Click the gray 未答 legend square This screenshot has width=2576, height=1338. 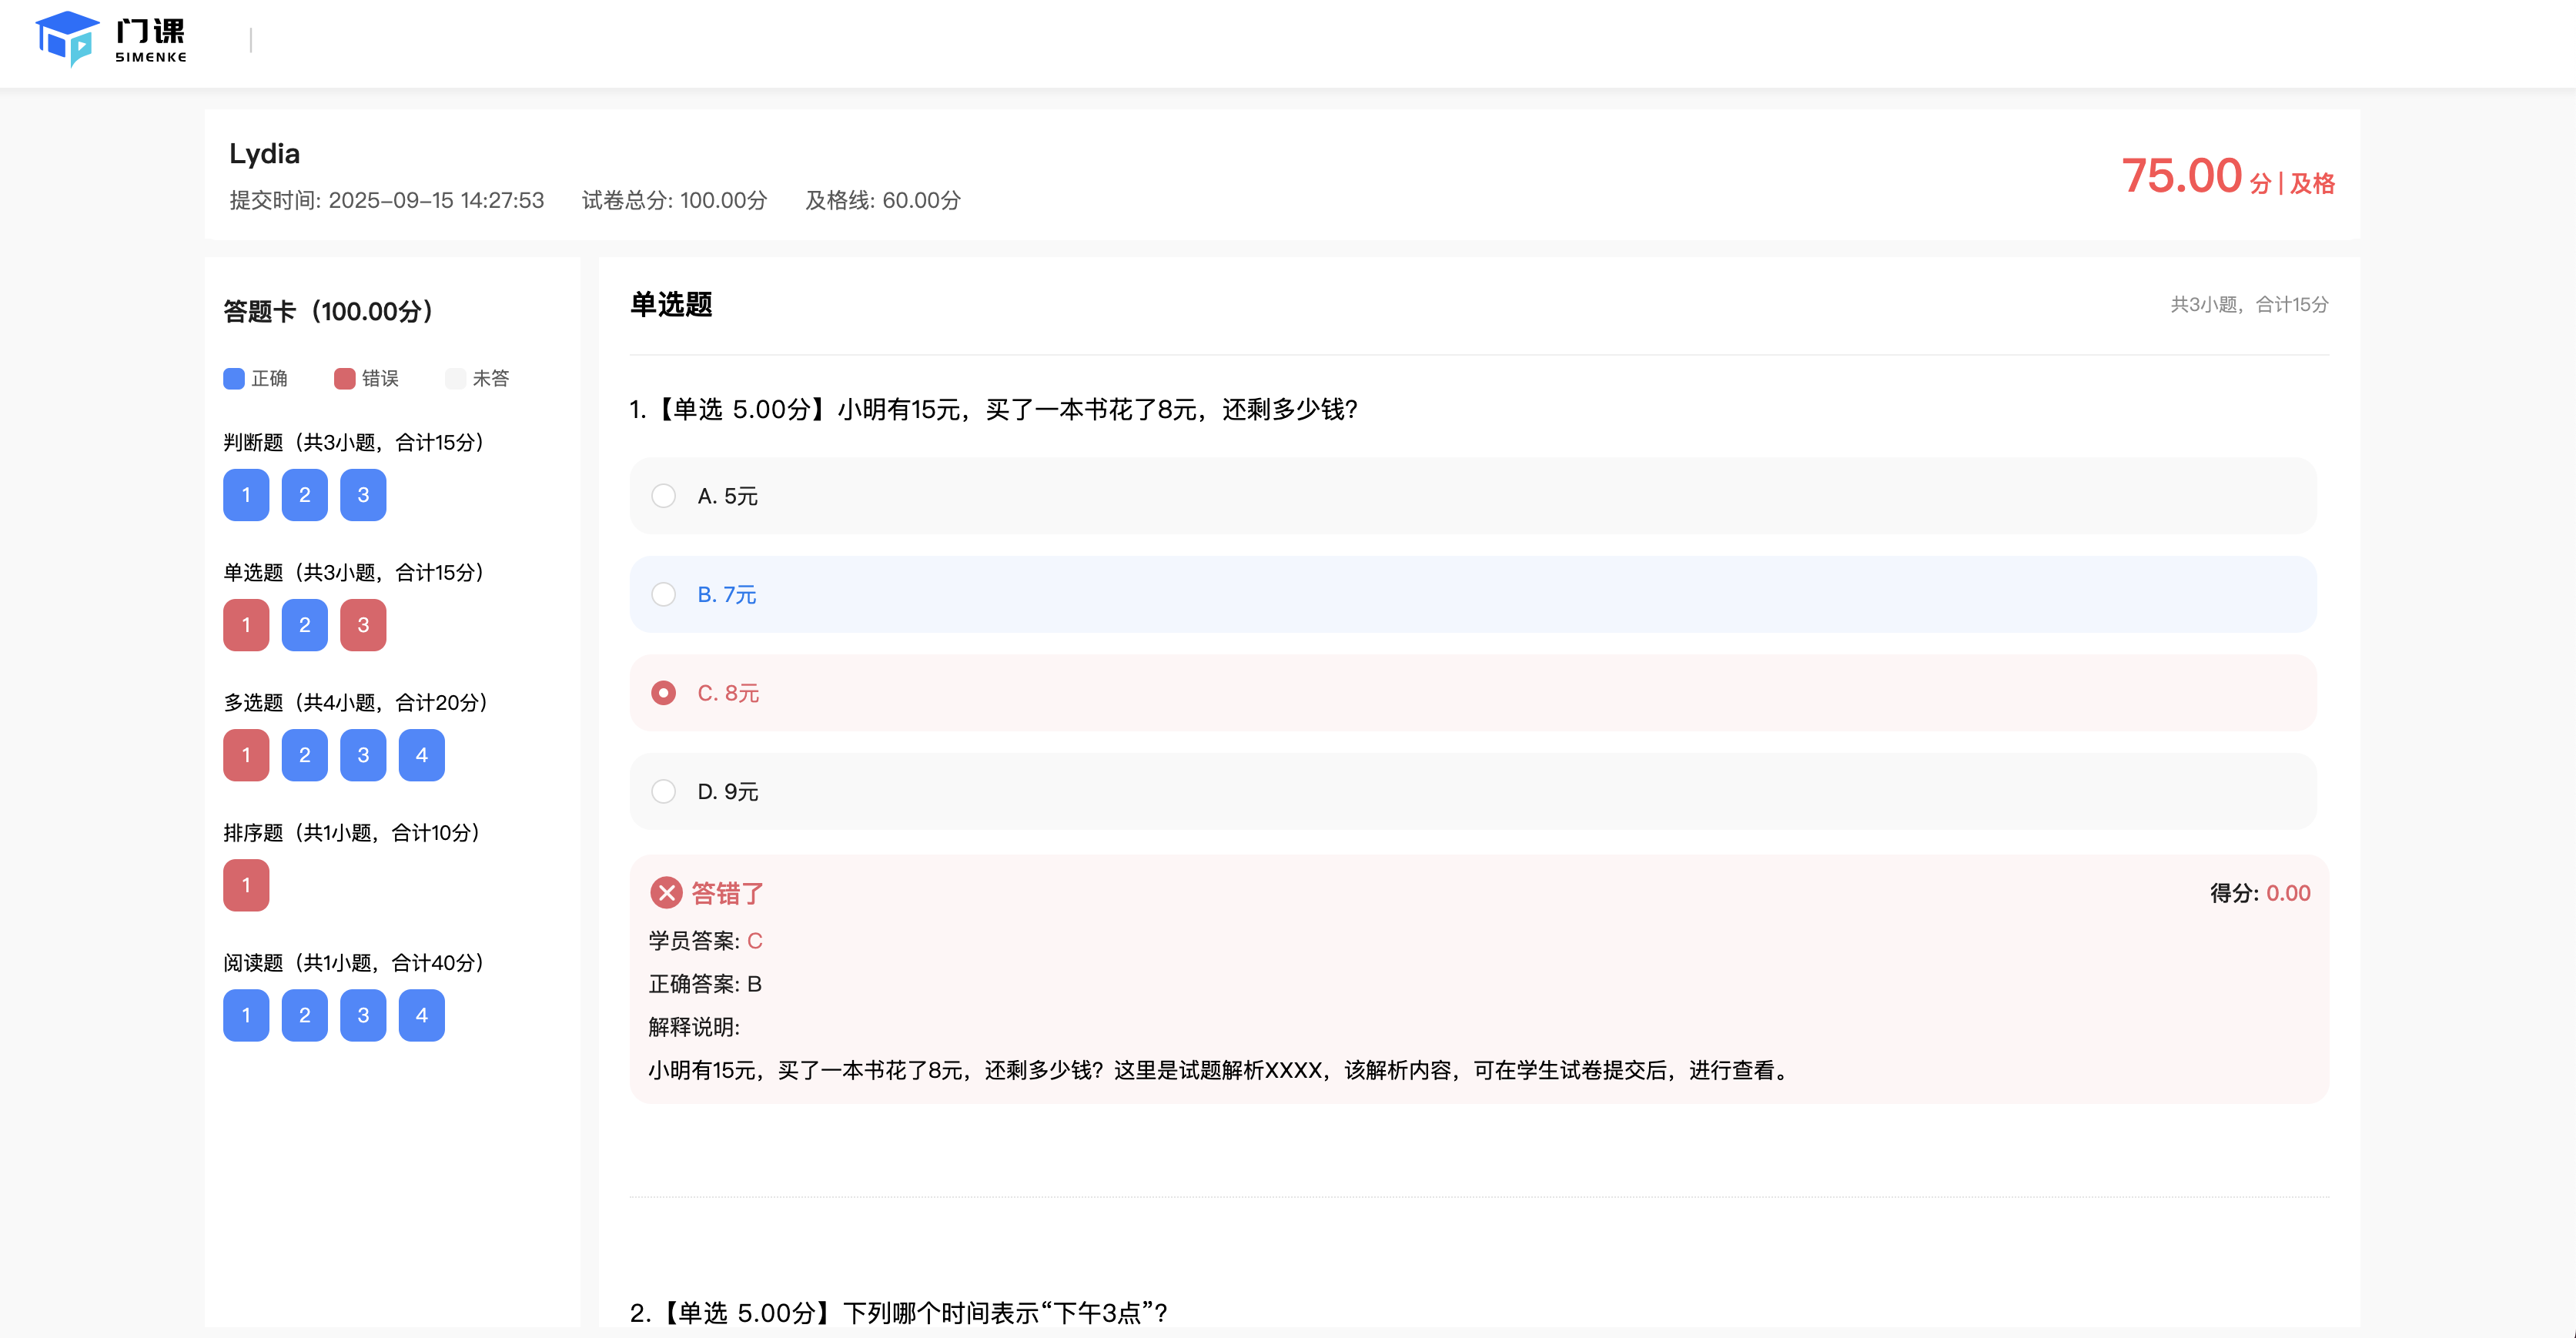[457, 378]
